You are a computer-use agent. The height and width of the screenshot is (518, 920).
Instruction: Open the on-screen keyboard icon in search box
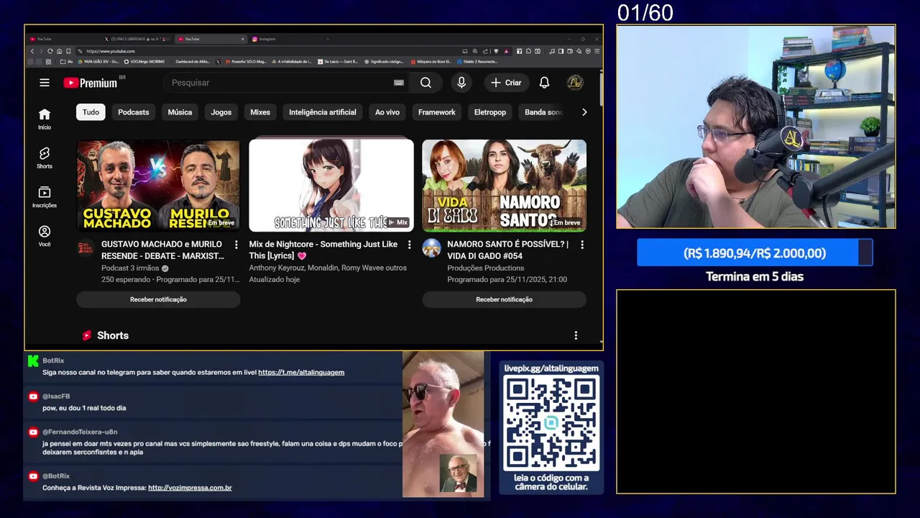[x=399, y=83]
